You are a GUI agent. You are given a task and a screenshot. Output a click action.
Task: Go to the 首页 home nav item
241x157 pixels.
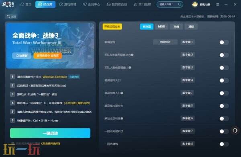tap(26, 4)
